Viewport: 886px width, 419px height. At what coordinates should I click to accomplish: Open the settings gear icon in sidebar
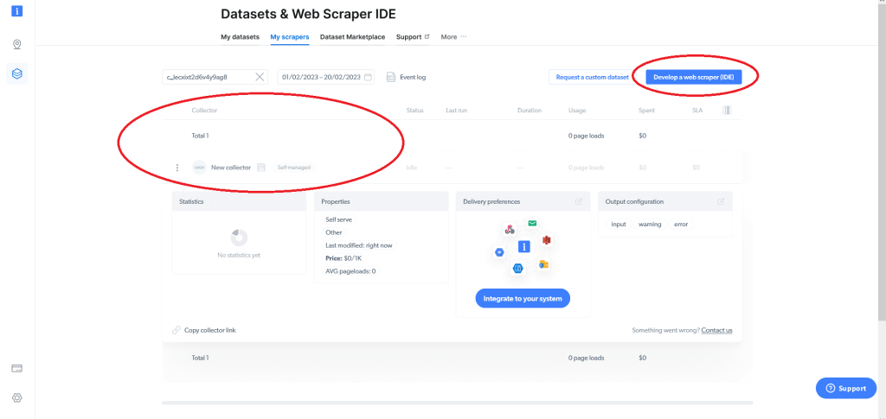(x=16, y=397)
